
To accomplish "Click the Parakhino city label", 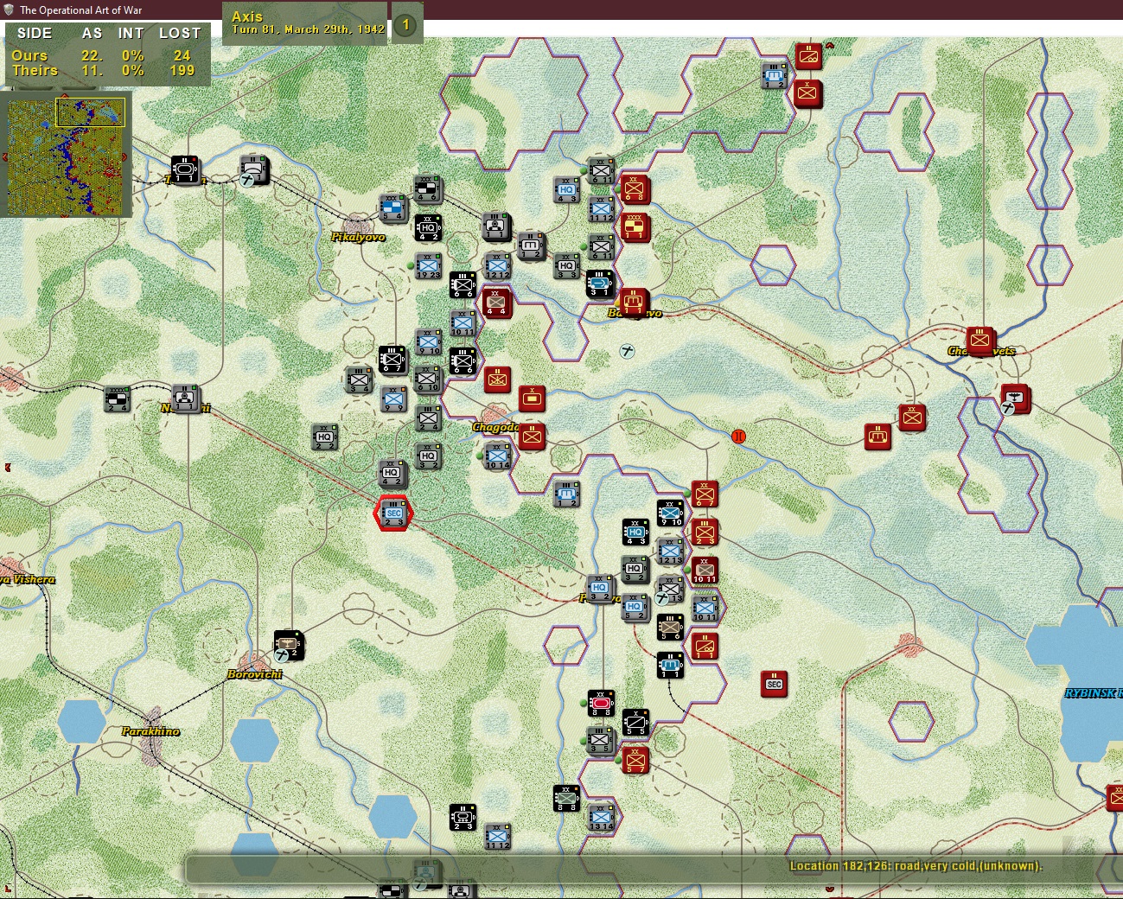I will pyautogui.click(x=150, y=731).
